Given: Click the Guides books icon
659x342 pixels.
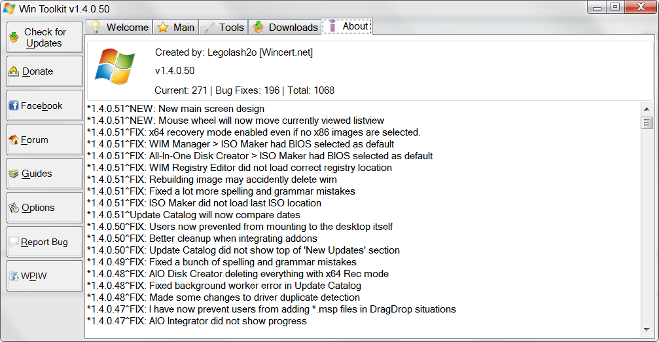Looking at the screenshot, I should 14,174.
